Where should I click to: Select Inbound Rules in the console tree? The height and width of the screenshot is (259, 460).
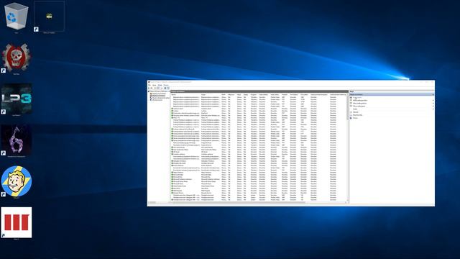coord(158,94)
